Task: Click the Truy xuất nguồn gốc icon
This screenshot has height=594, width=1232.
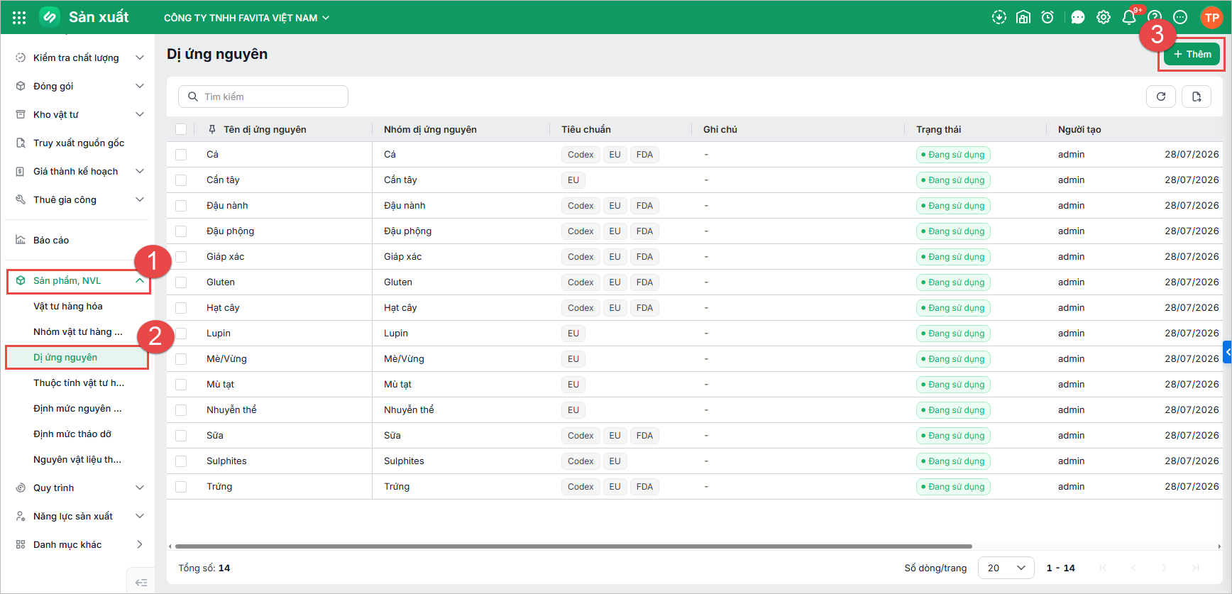Action: [21, 143]
